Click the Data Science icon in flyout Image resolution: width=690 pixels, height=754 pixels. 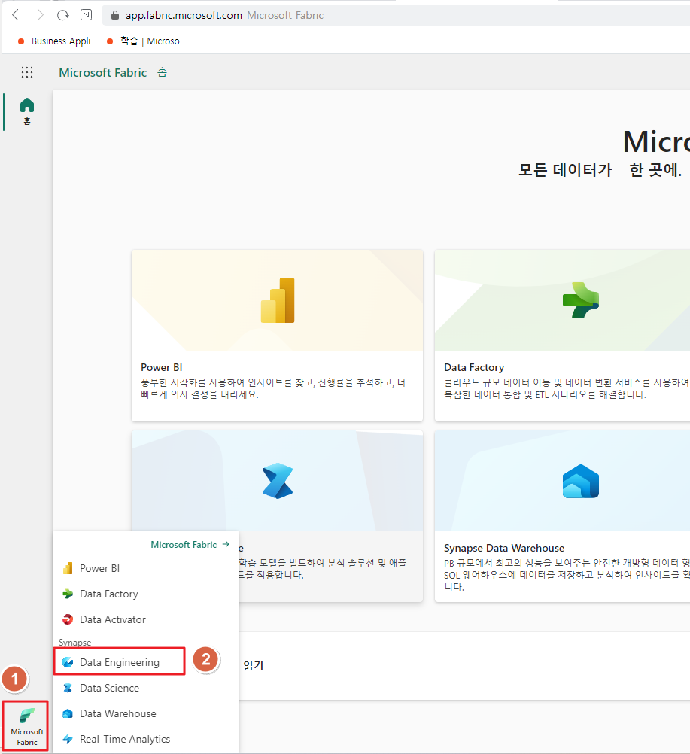tap(68, 688)
